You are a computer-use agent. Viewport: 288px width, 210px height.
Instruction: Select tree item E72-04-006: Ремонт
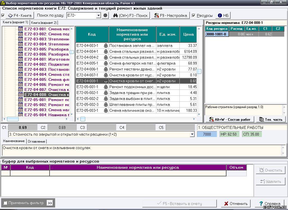coord(47,85)
